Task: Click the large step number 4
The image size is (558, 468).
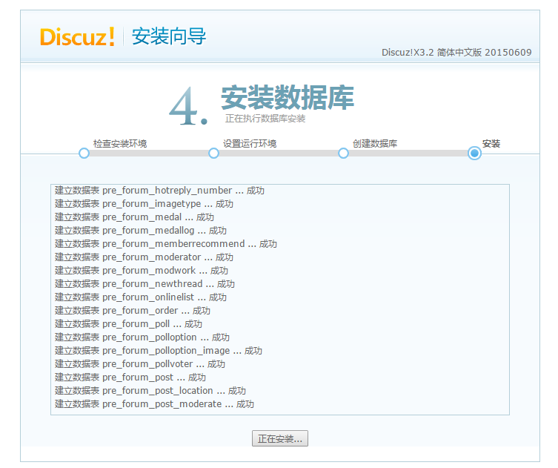Action: (x=187, y=105)
